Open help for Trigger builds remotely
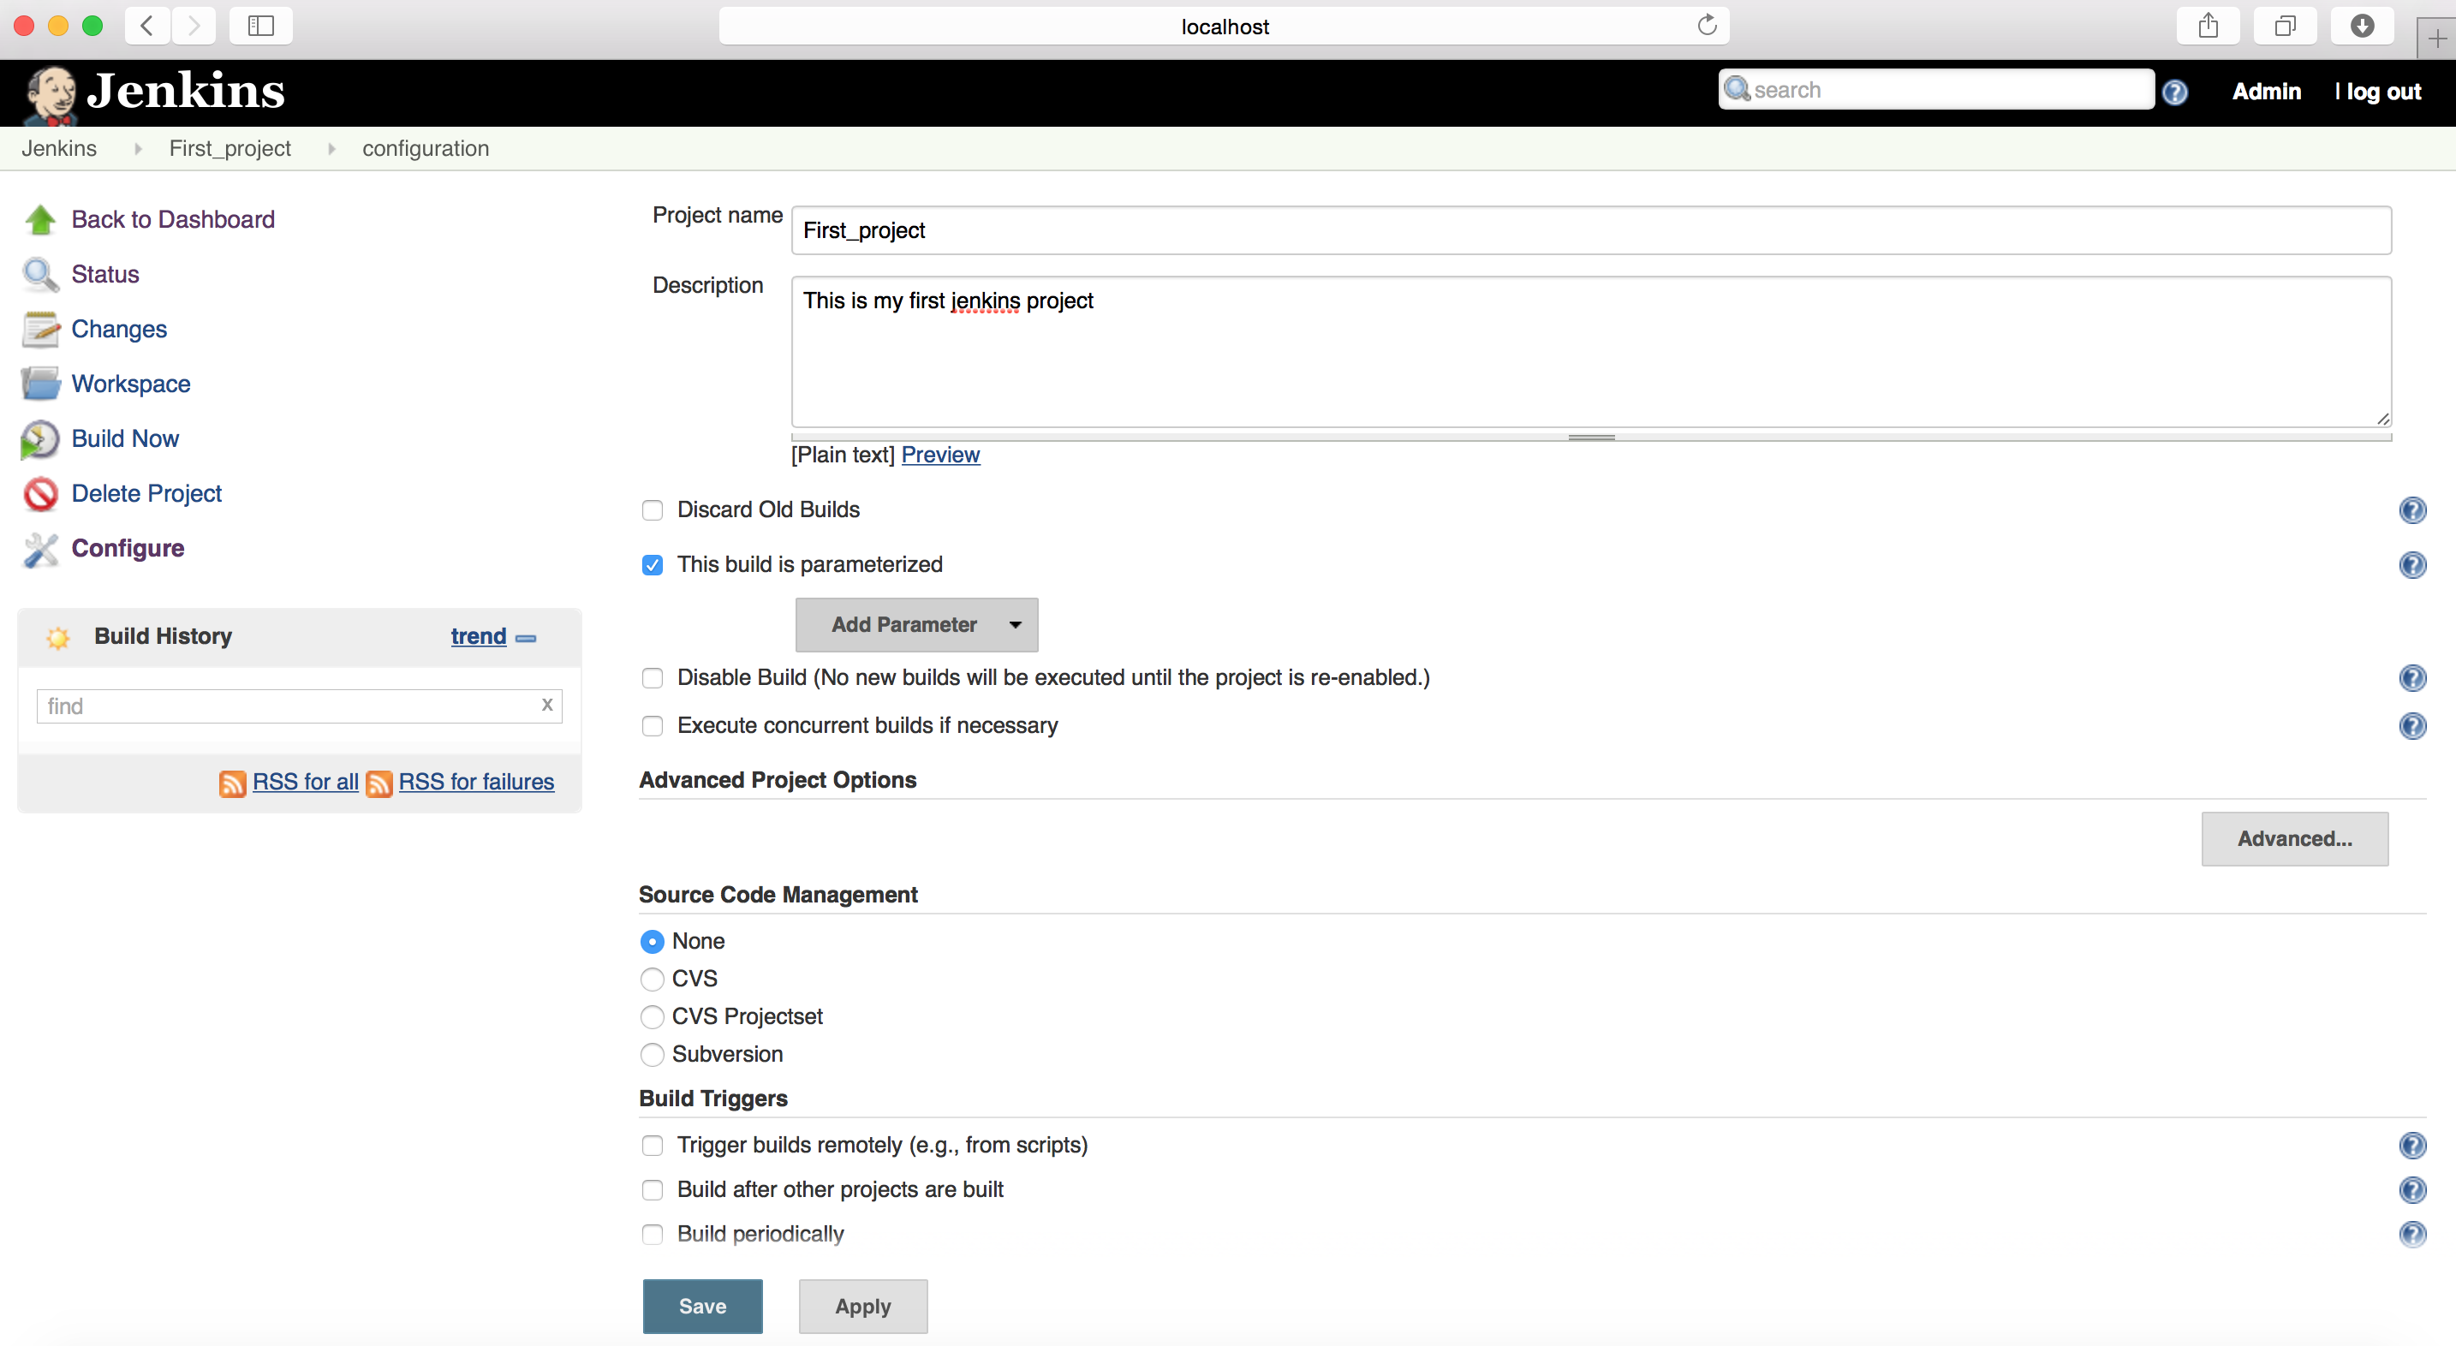The height and width of the screenshot is (1346, 2456). (x=2412, y=1145)
